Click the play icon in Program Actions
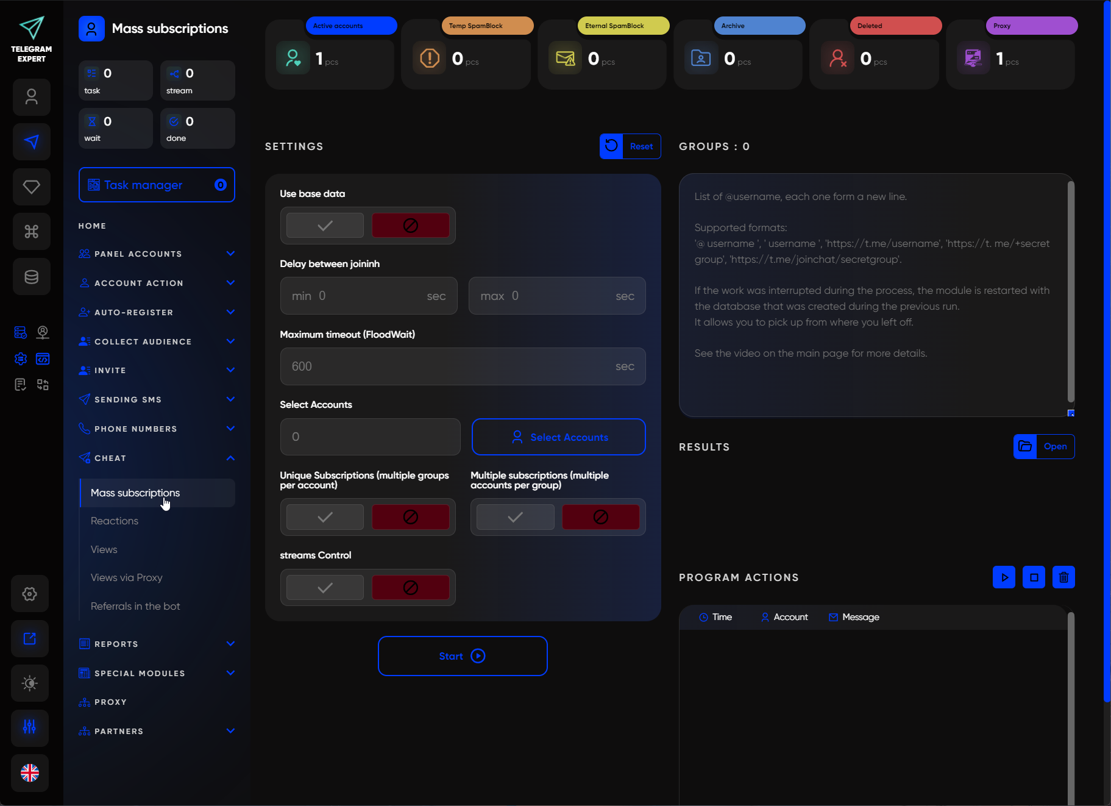 (x=1004, y=577)
